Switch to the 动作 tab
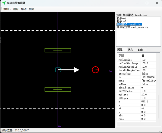 coord(141,50)
